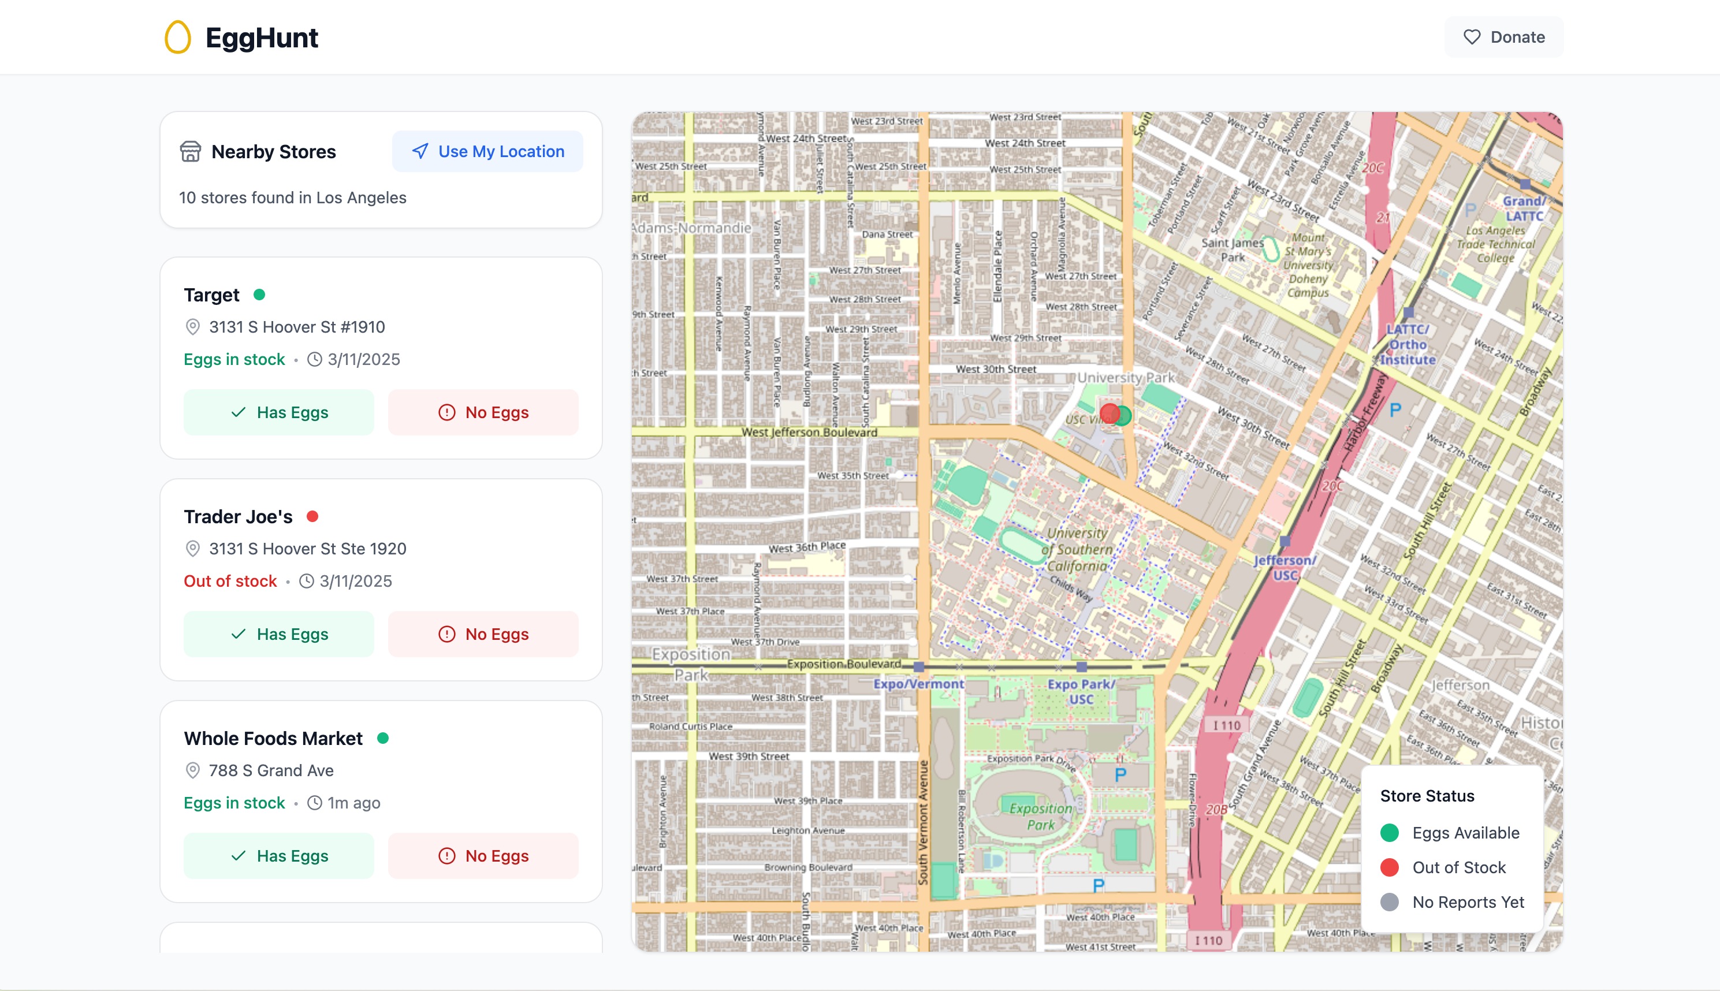Screen dimensions: 1720x991
Task: Click the clock icon on the Trader Joe's card
Action: pyautogui.click(x=307, y=581)
